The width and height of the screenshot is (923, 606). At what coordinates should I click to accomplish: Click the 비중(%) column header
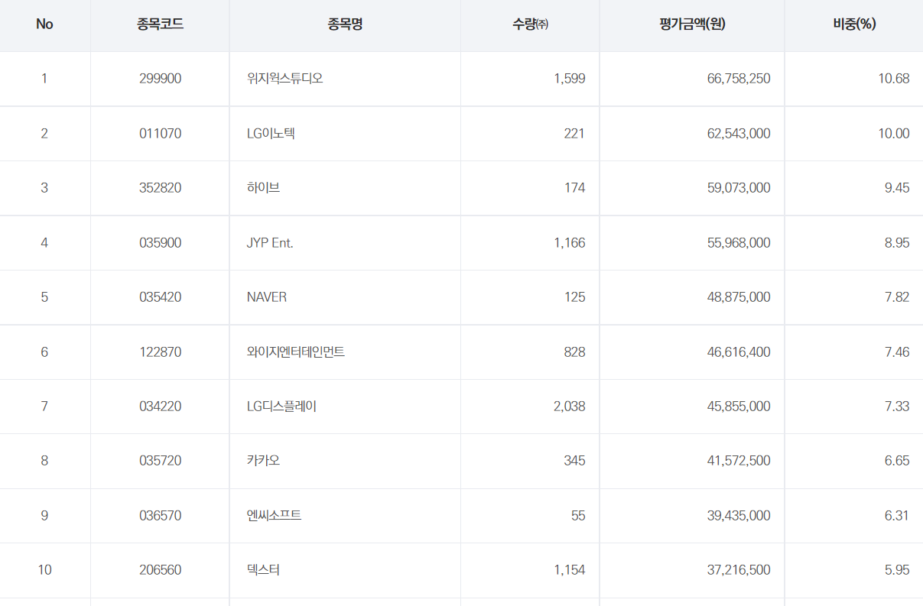coord(854,24)
